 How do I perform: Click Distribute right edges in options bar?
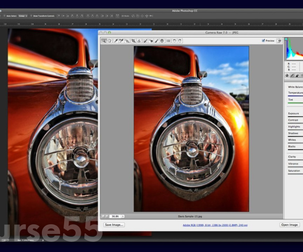pyautogui.click(x=111, y=16)
